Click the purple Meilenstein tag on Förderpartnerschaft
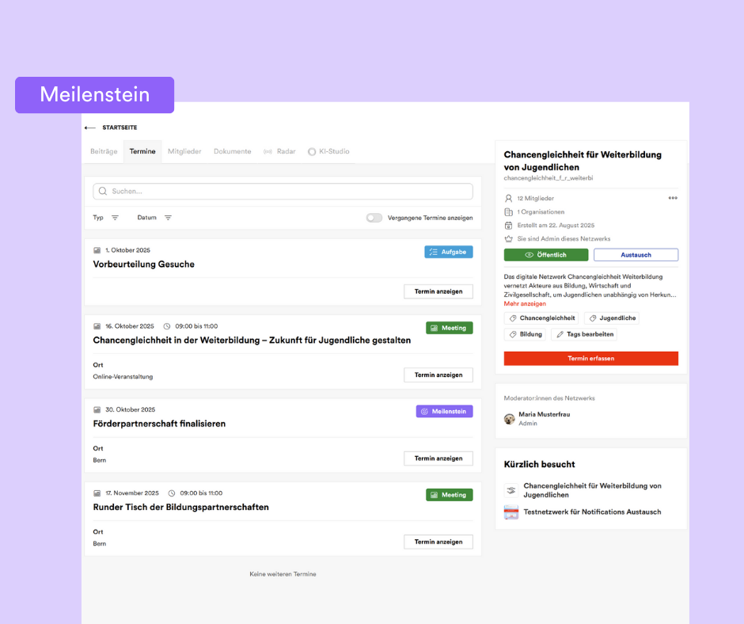 click(444, 412)
